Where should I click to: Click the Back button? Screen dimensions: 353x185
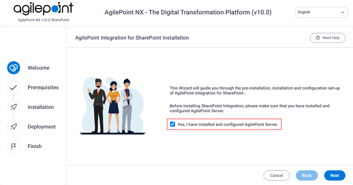[x=307, y=175]
